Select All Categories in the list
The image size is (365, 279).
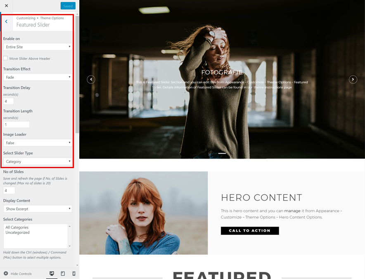point(17,227)
